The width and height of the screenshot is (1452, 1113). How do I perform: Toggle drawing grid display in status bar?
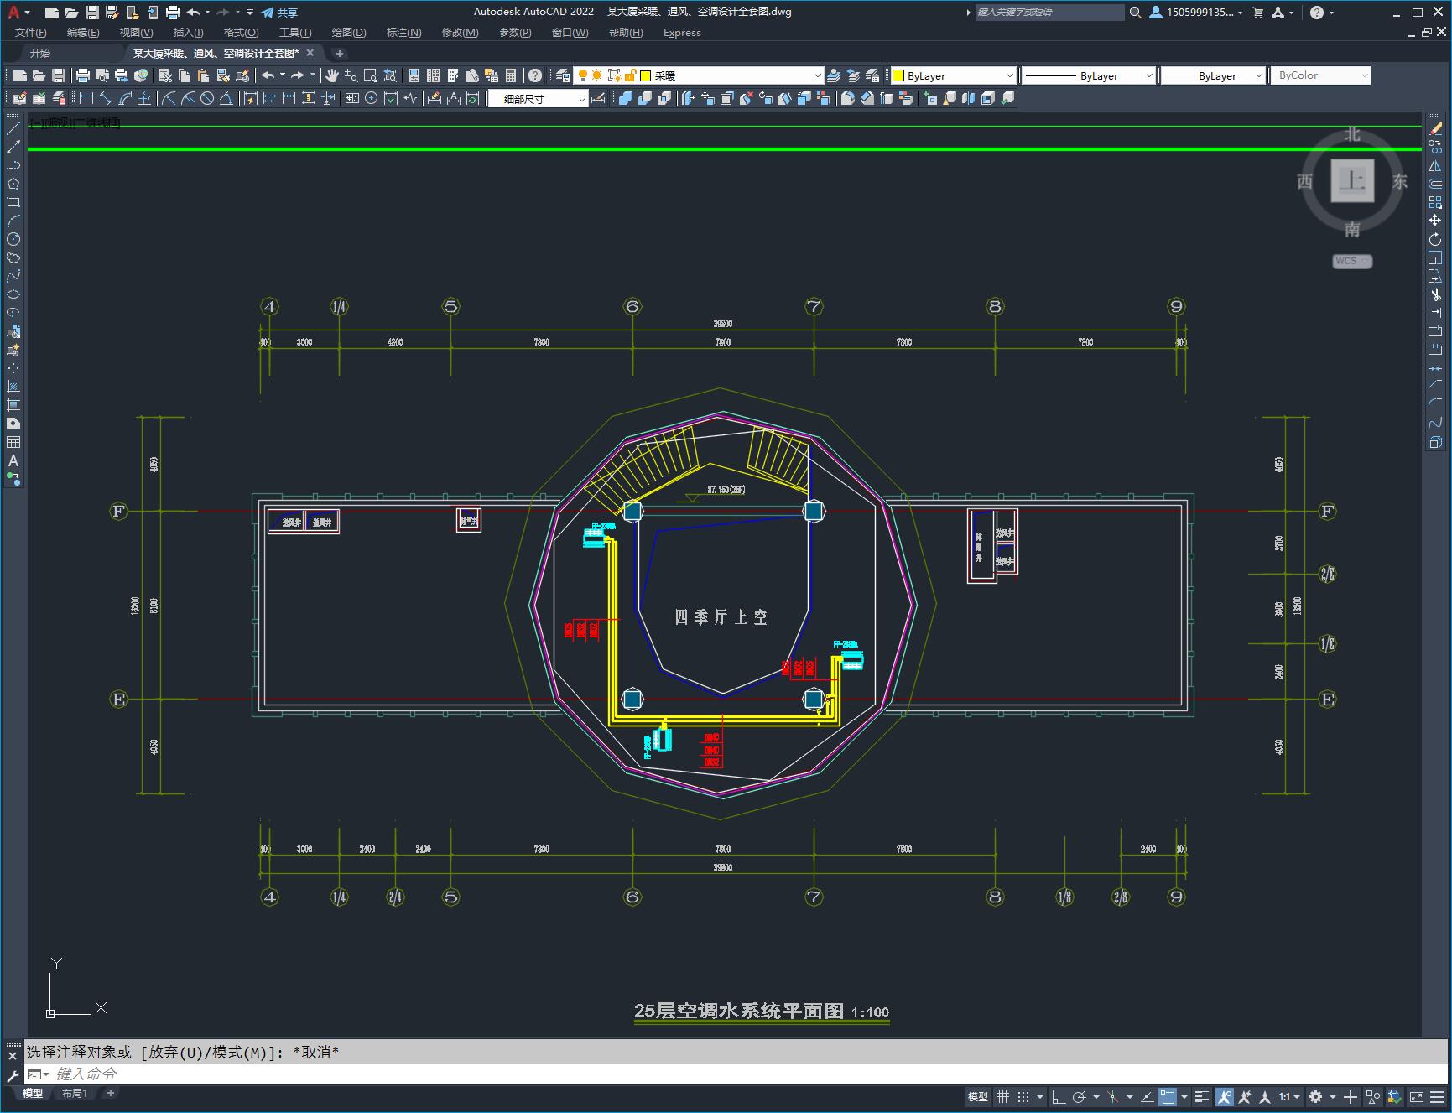coord(1002,1097)
